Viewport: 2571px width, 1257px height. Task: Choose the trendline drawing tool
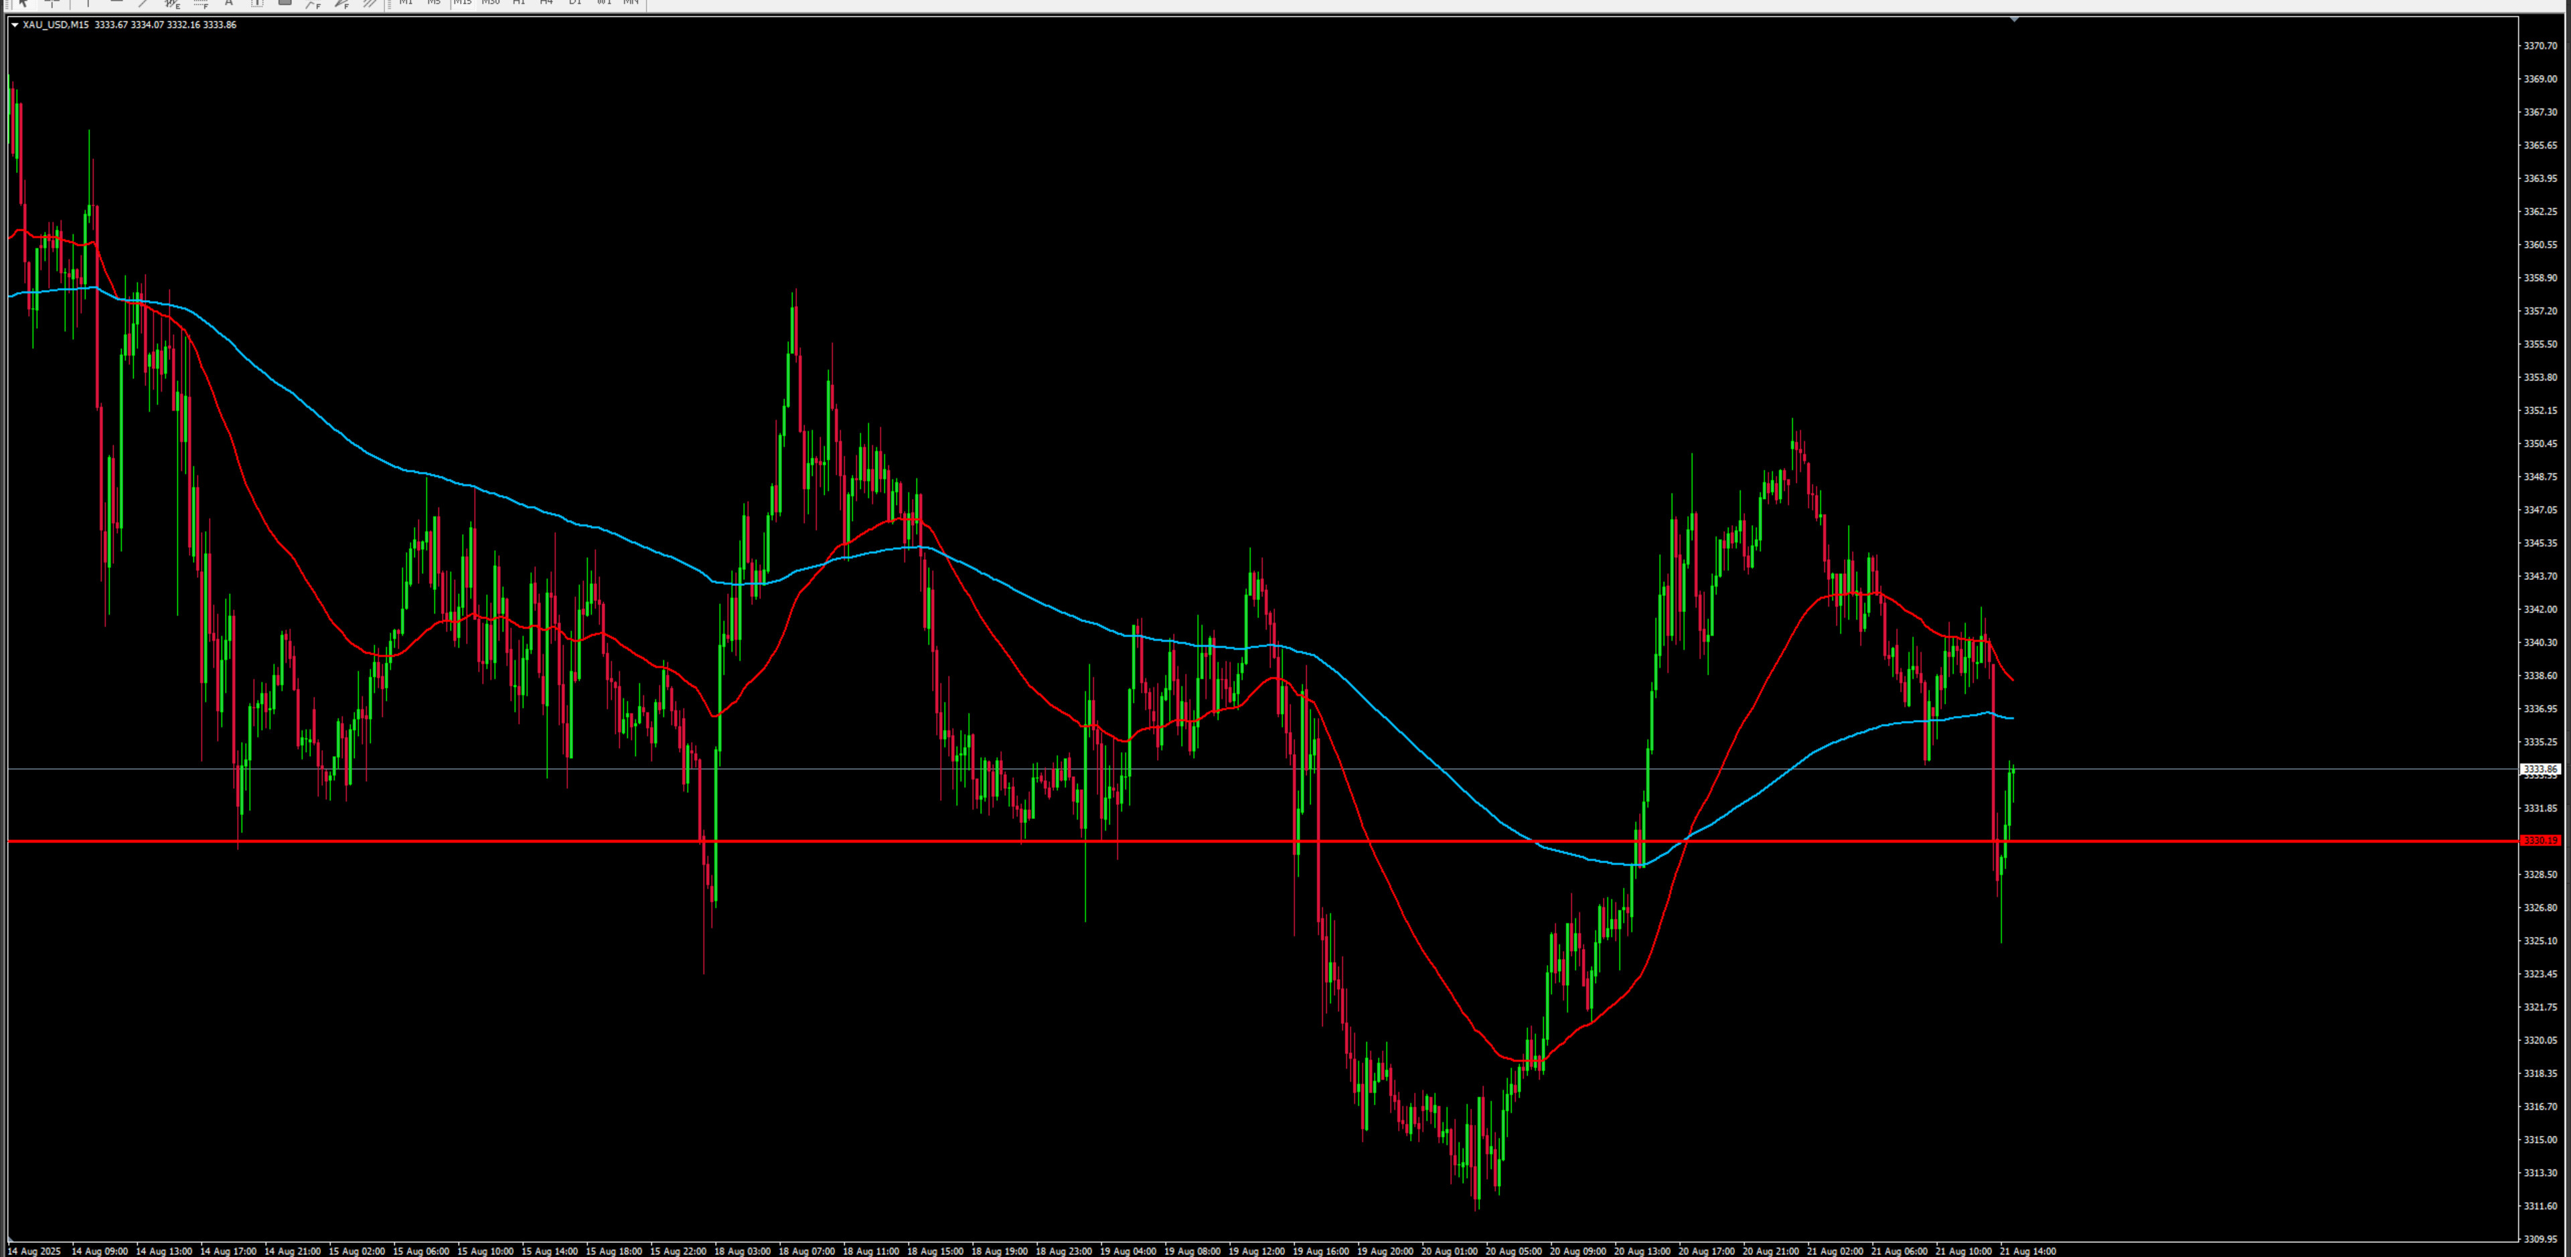[x=144, y=4]
